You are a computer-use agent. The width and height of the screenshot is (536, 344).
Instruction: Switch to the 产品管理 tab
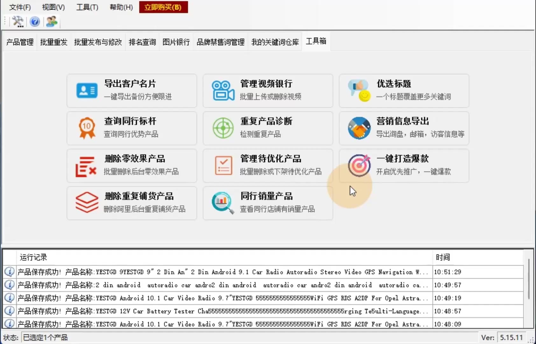coord(20,42)
